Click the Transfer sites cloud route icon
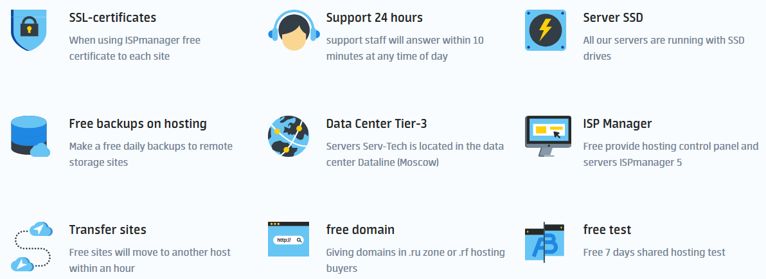This screenshot has width=766, height=279. point(32,247)
